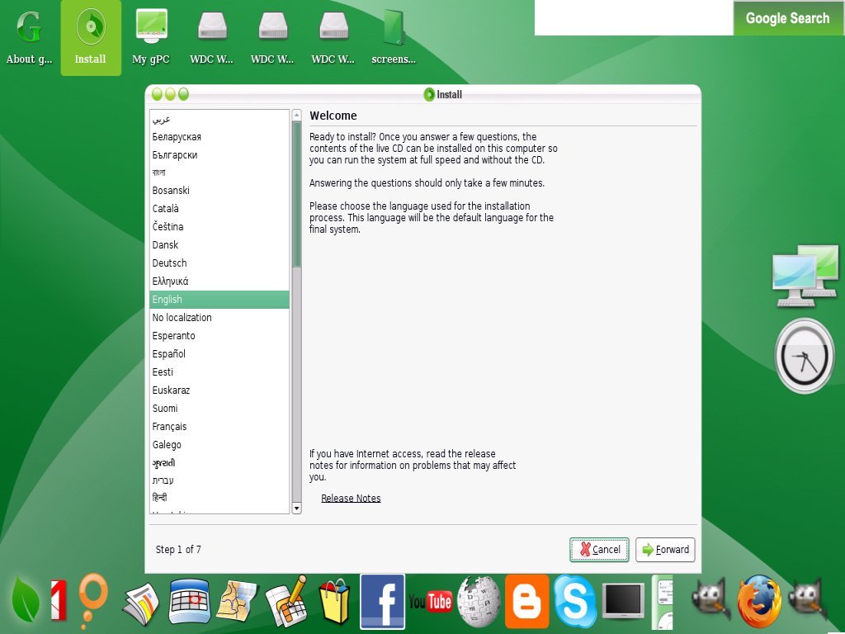Choose Esperanto from the language list
Image resolution: width=845 pixels, height=634 pixels.
(220, 336)
